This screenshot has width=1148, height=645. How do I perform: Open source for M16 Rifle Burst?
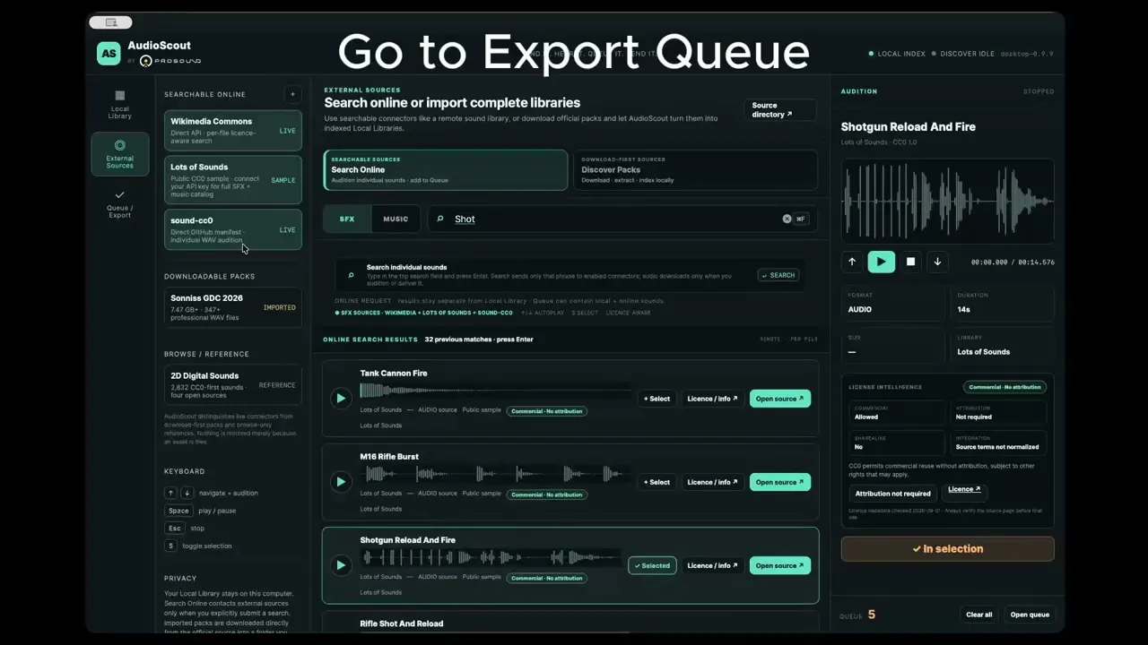(x=780, y=482)
